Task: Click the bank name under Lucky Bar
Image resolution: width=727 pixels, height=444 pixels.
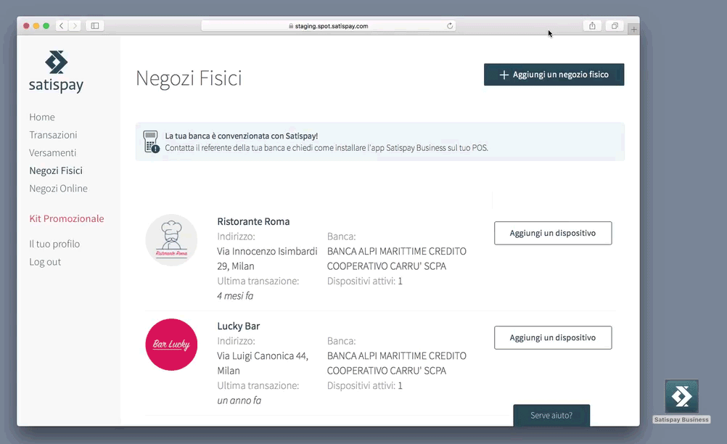Action: click(x=397, y=363)
